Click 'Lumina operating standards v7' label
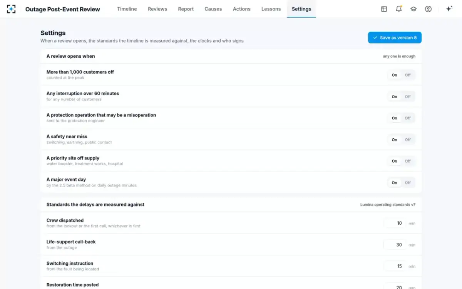The width and height of the screenshot is (462, 289). 388,205
